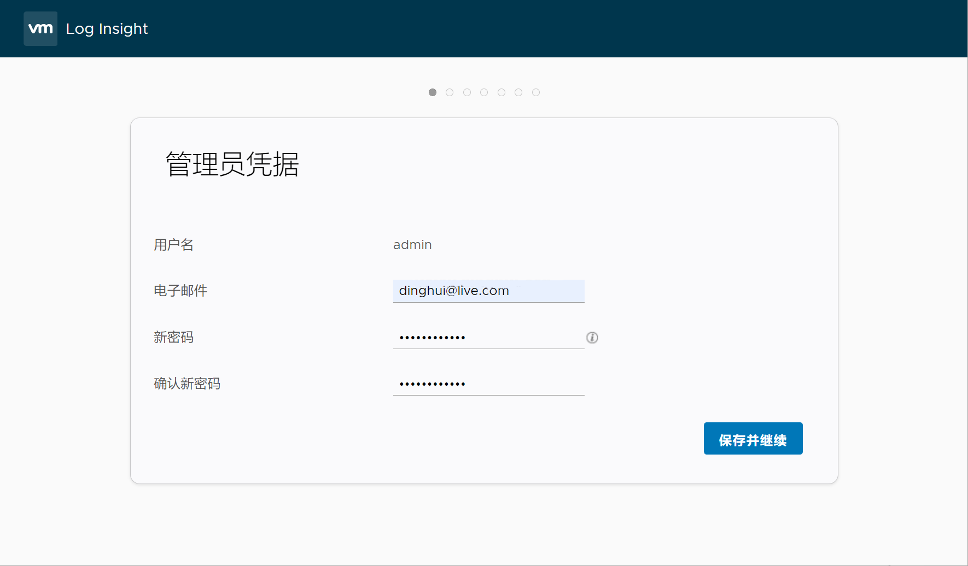The width and height of the screenshot is (968, 566).
Task: Click into the 确认新密码 confirmation field
Action: click(488, 384)
